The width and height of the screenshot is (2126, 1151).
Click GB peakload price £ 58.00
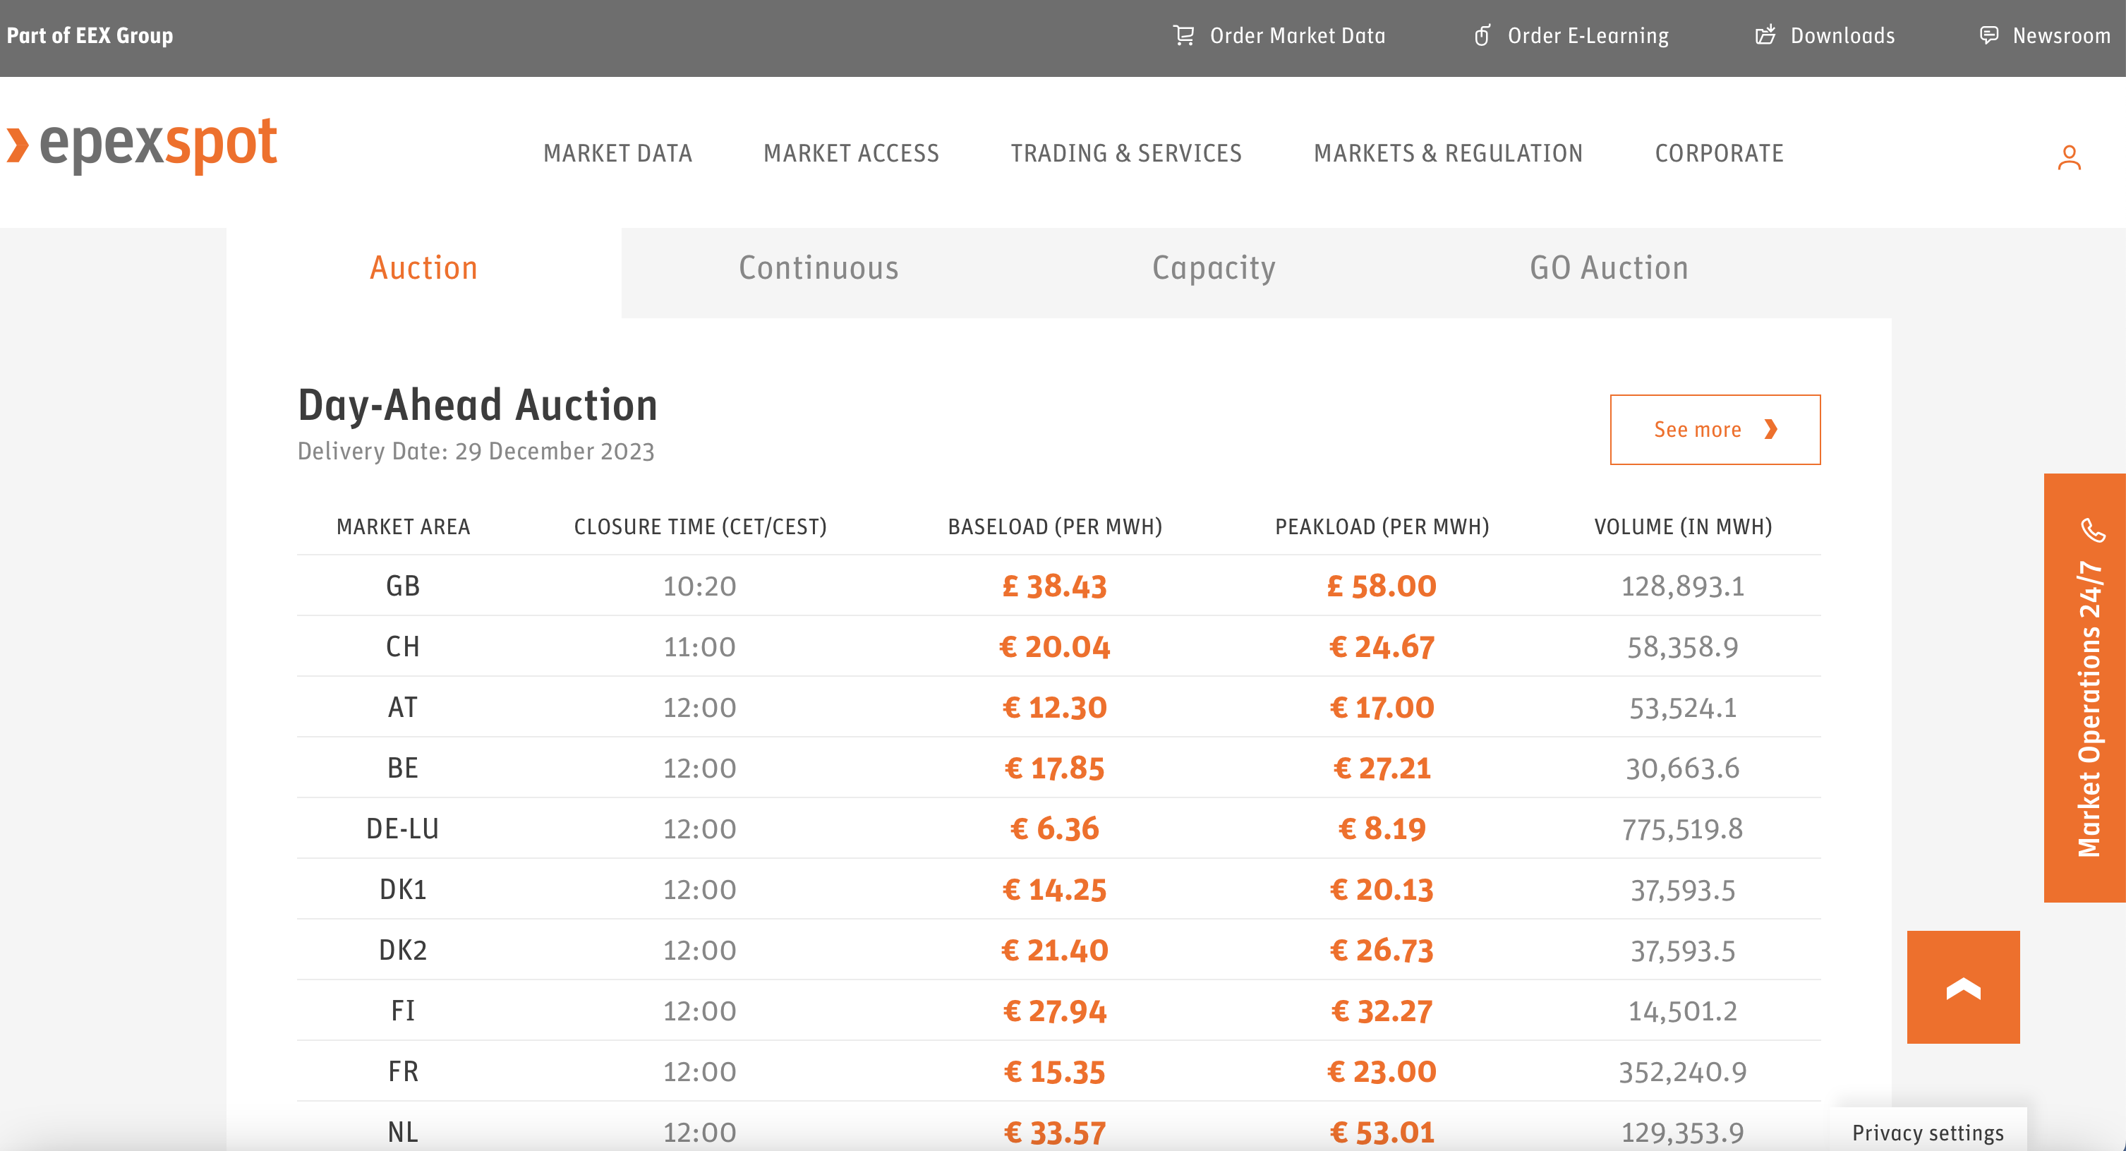pyautogui.click(x=1382, y=586)
